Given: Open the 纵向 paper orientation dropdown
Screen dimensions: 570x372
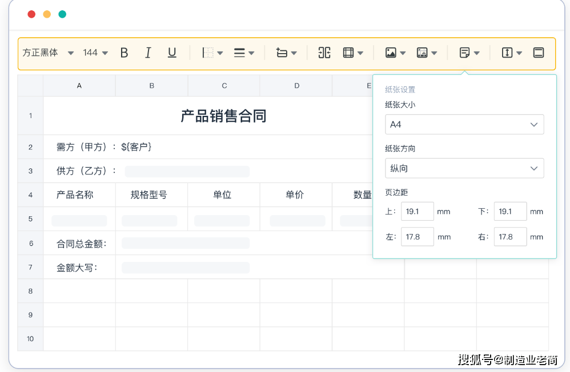Looking at the screenshot, I should tap(464, 168).
